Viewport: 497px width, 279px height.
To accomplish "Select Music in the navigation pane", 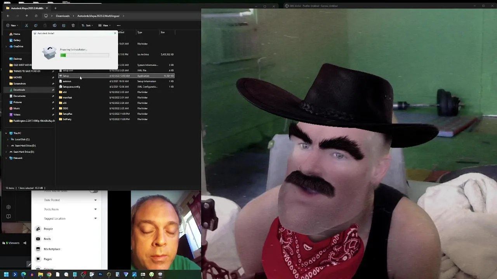I will click(16, 108).
